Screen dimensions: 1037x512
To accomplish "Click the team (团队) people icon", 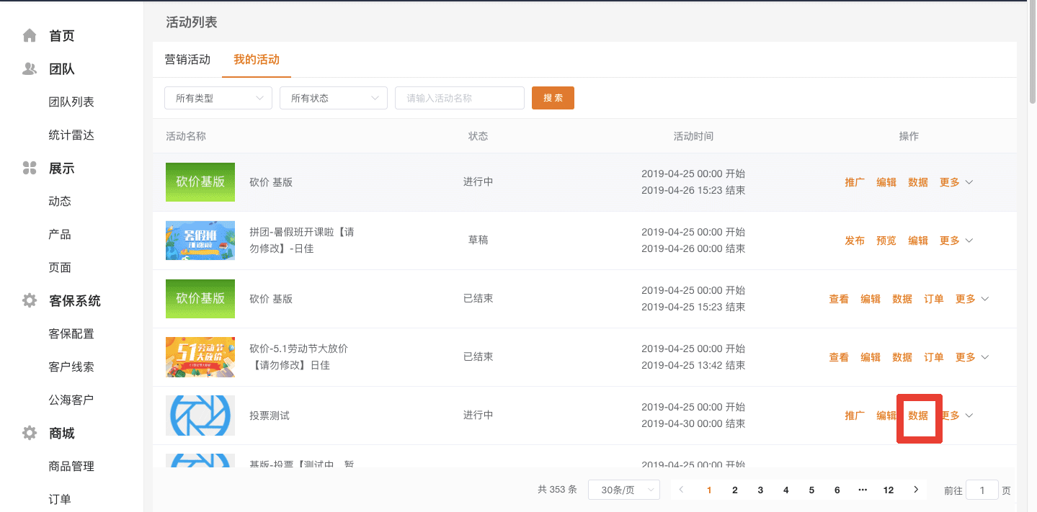I will point(30,69).
